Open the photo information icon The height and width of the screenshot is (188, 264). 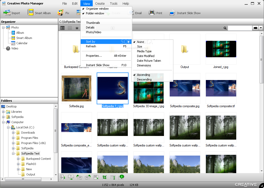[121, 177]
